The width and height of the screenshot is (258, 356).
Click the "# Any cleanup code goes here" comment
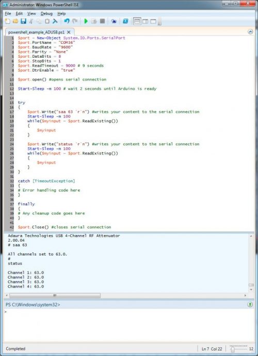click(52, 213)
